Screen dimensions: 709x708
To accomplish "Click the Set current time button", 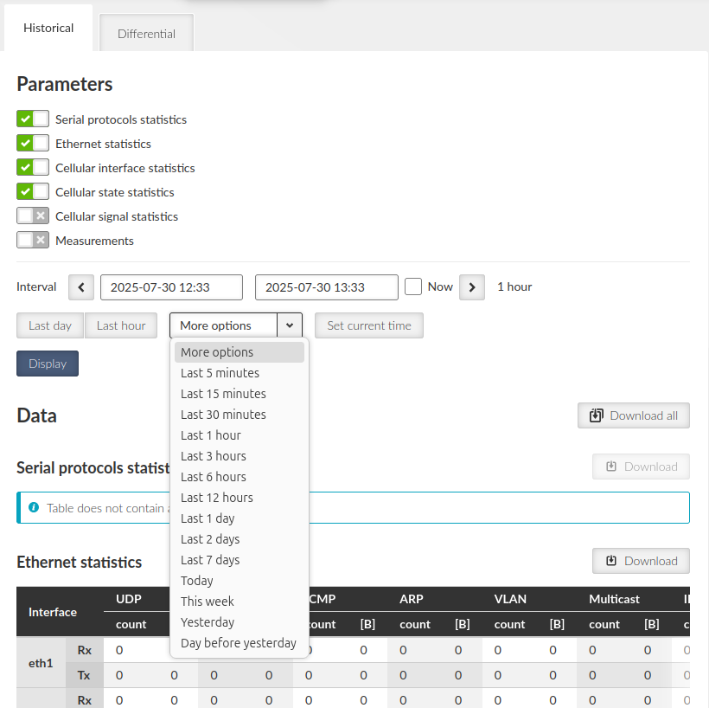I will click(x=368, y=325).
